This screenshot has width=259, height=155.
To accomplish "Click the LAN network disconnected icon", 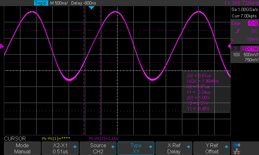I will [237, 151].
